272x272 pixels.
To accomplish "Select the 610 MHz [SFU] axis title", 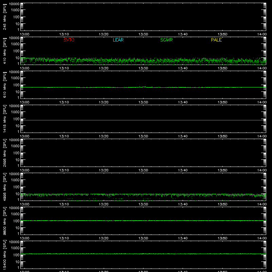I will tap(4, 85).
